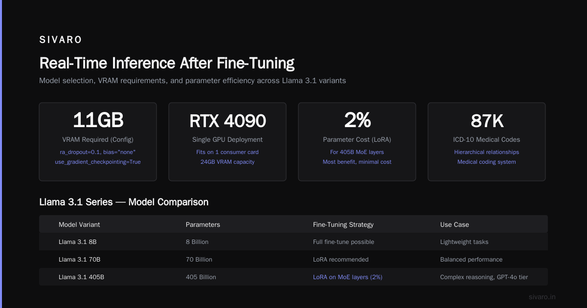587x308 pixels.
Task: Click the Hierarchical relationships text
Action: 487,152
